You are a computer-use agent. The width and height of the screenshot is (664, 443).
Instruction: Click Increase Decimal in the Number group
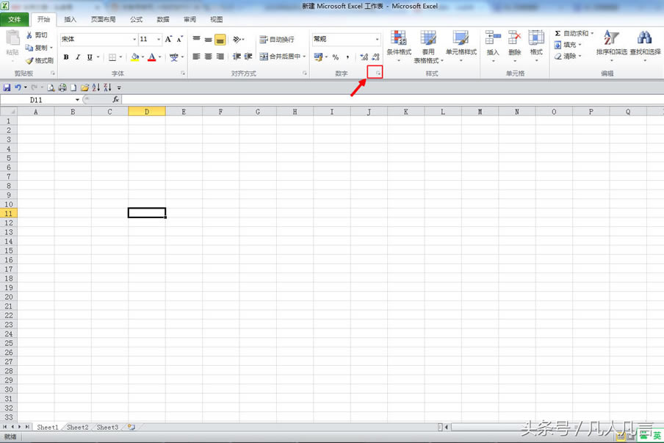(x=363, y=56)
